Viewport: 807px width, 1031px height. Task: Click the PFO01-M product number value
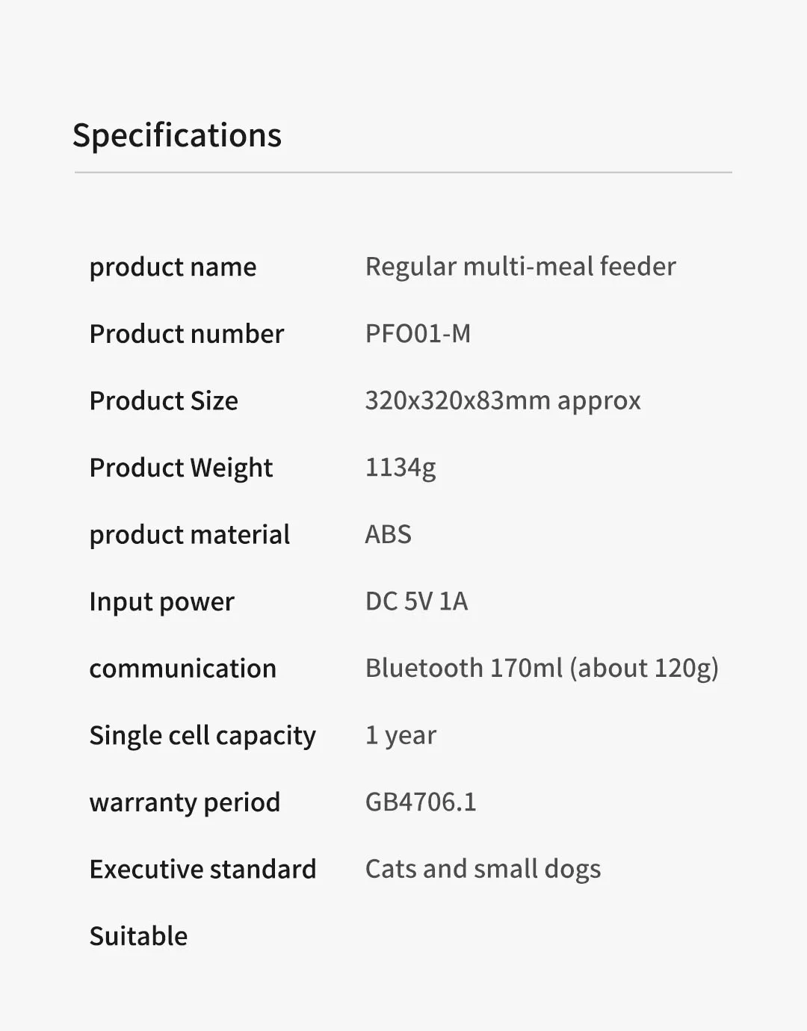pos(418,334)
